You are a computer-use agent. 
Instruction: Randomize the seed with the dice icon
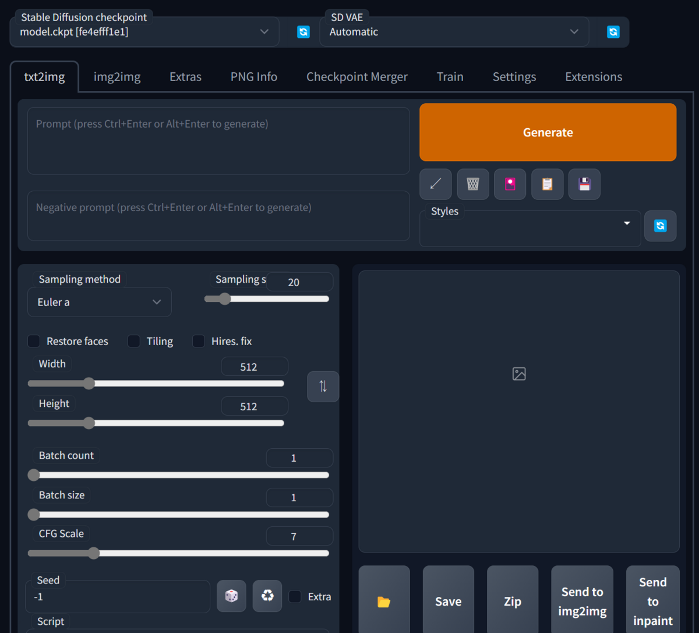(231, 596)
